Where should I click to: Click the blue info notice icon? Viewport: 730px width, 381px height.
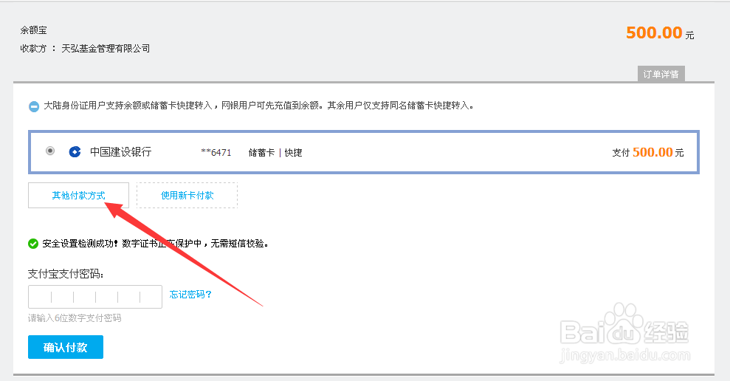(x=33, y=106)
